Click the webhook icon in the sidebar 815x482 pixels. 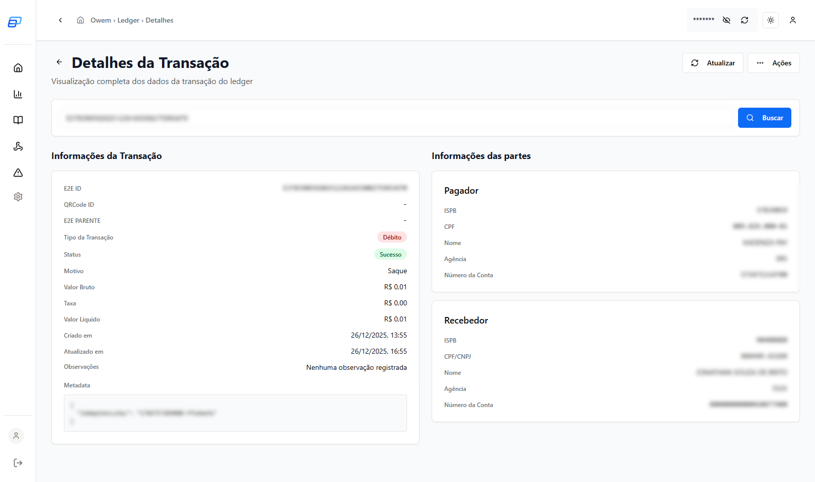[18, 146]
